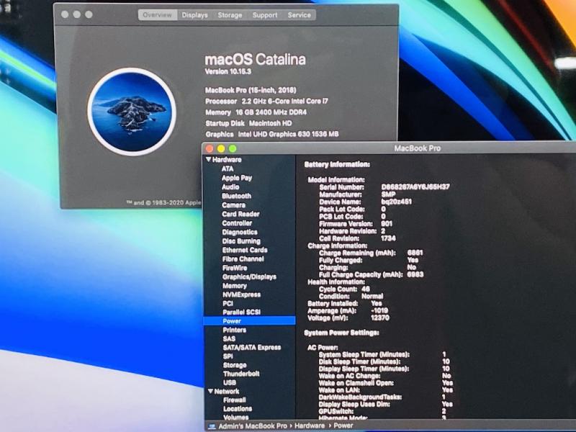
Task: Switch to the Displays tab
Action: tap(194, 15)
